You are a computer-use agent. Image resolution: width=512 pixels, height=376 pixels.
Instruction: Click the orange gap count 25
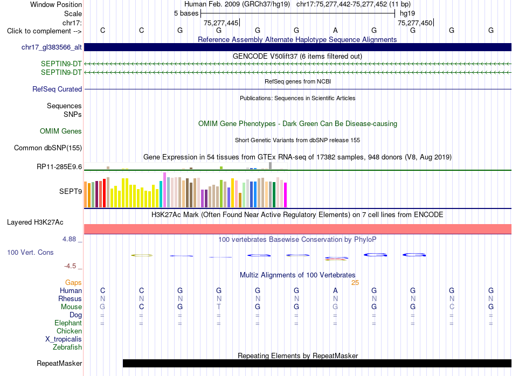tap(355, 283)
